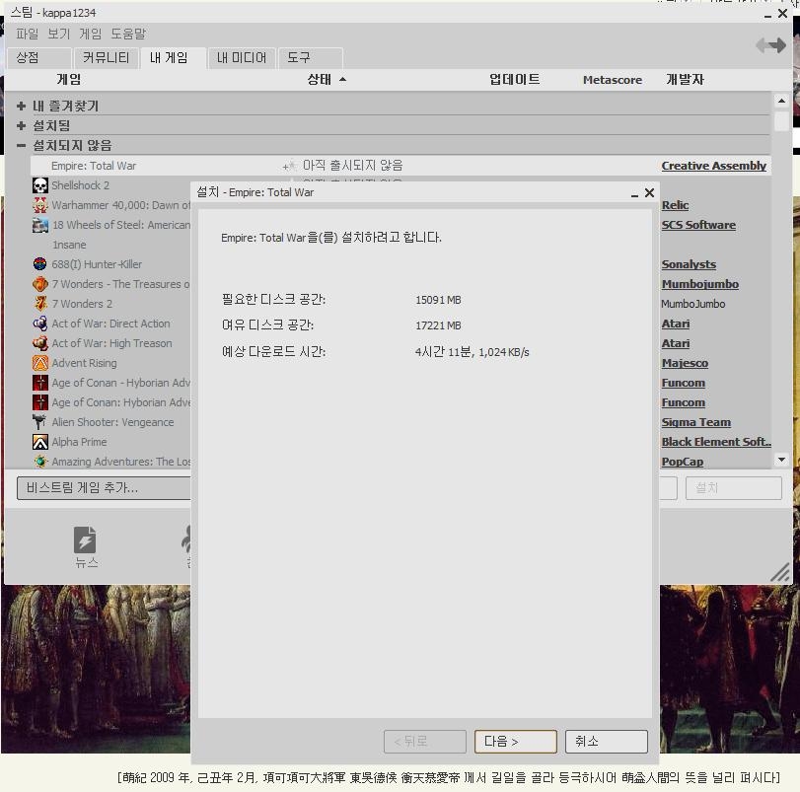Screen dimensions: 800x792
Task: Click the 취소 cancel button
Action: (x=606, y=741)
